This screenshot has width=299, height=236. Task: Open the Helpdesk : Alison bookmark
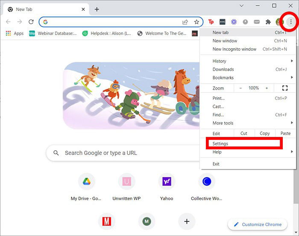click(x=107, y=33)
